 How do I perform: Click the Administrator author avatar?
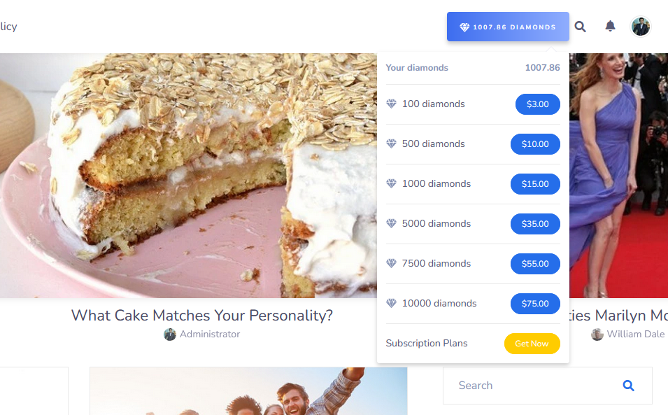click(170, 335)
